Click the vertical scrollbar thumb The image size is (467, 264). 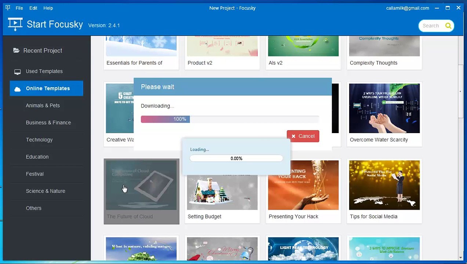click(x=461, y=91)
